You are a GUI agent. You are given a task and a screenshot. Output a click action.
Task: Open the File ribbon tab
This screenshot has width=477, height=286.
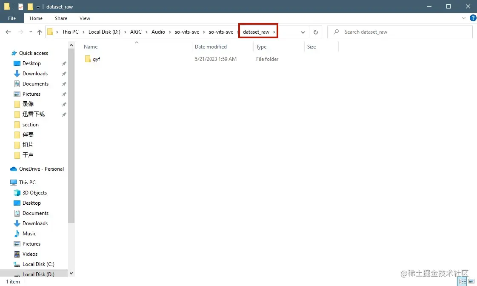(x=12, y=18)
